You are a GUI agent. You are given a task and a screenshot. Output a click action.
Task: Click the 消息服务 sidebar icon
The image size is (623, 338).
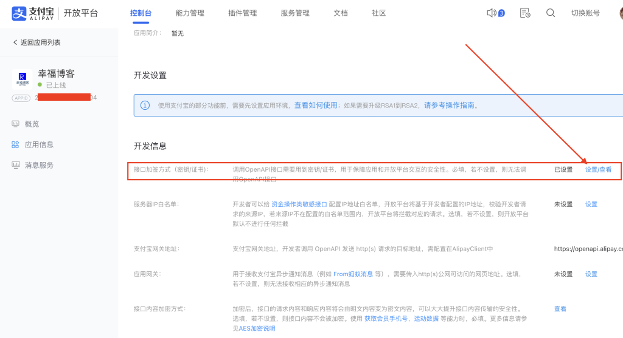(15, 165)
